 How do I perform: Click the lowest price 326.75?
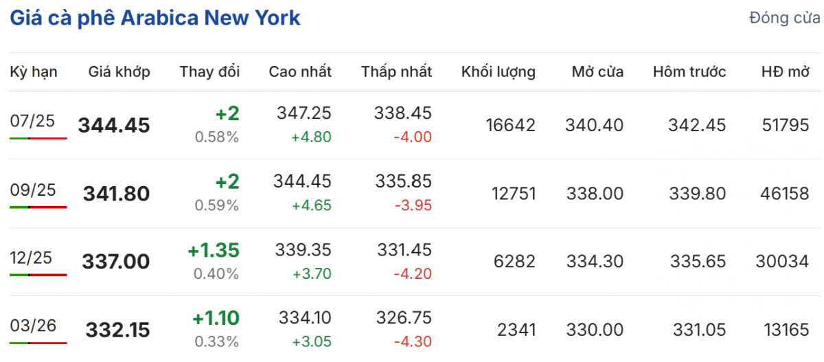point(404,317)
